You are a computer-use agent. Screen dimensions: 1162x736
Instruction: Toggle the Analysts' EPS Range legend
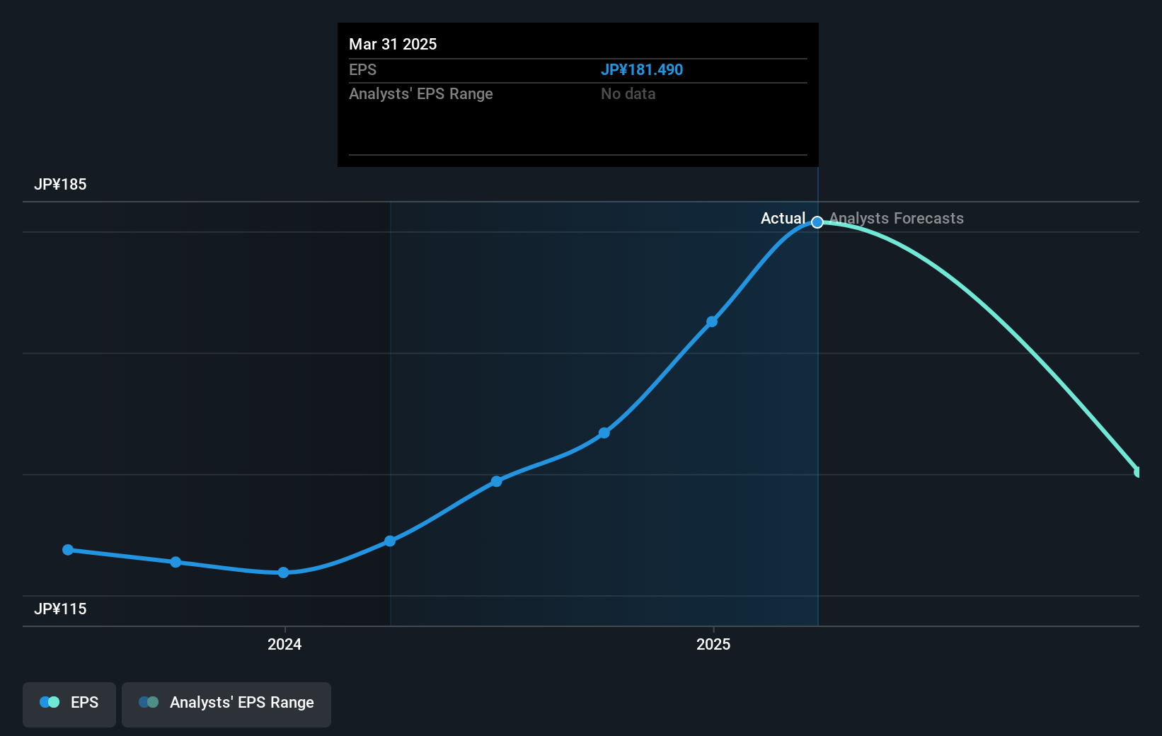226,704
